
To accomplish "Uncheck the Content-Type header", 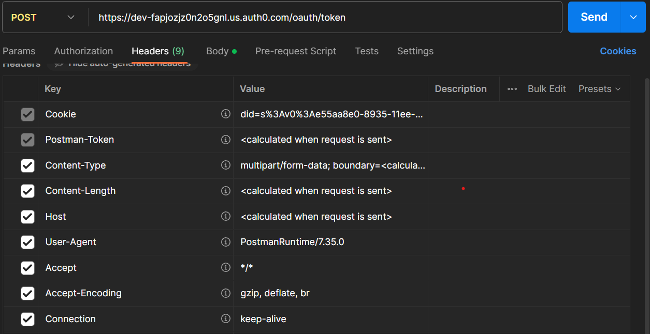I will [x=27, y=165].
